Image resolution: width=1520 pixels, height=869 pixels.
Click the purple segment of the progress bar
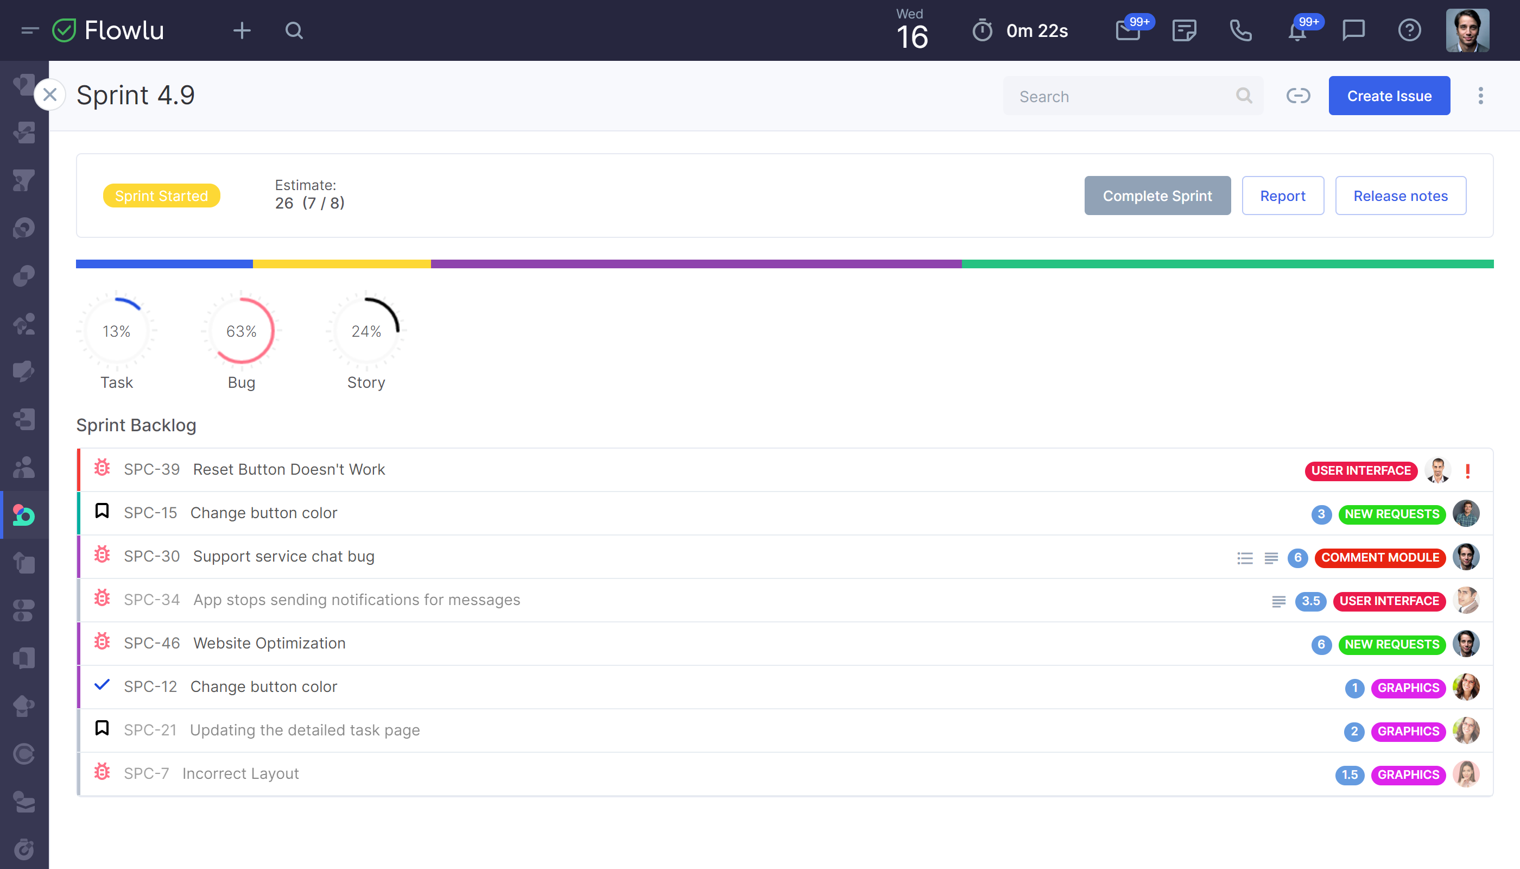[x=696, y=264]
